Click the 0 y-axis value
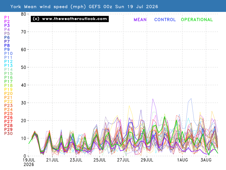Viewport: 226px width, 170px height. [25, 156]
